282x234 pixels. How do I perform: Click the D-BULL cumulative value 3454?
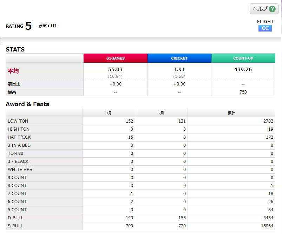click(268, 218)
